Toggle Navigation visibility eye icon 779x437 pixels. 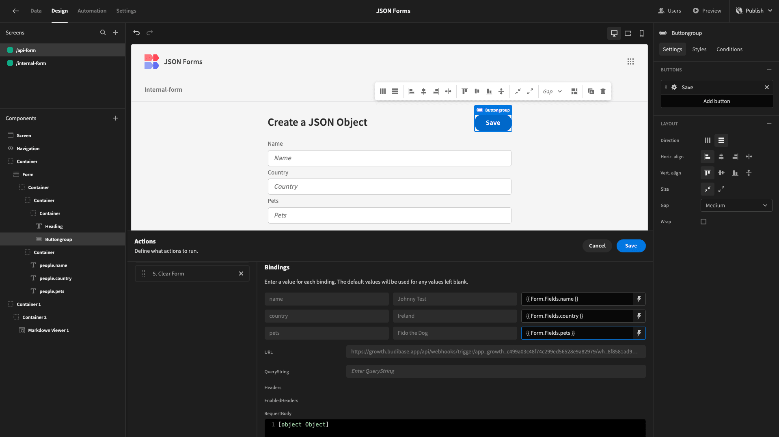click(x=11, y=149)
